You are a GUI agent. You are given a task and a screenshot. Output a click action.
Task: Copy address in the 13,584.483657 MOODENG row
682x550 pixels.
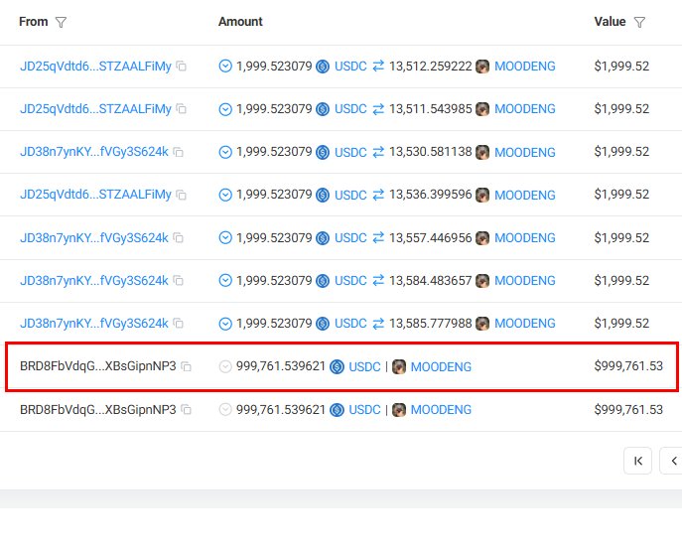pos(179,280)
